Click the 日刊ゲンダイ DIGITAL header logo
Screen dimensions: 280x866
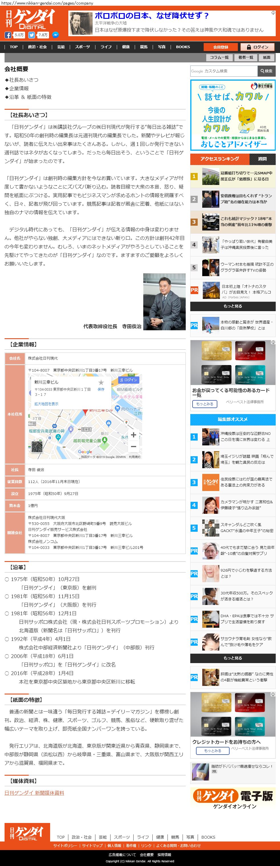[x=30, y=19]
